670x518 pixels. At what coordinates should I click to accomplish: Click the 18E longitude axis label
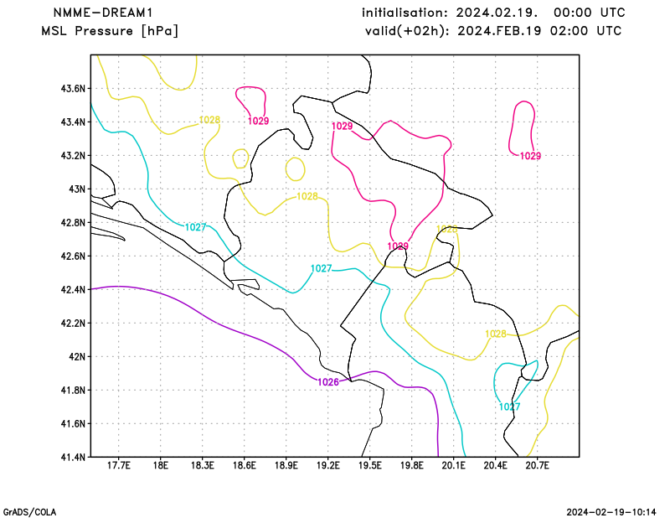click(160, 465)
